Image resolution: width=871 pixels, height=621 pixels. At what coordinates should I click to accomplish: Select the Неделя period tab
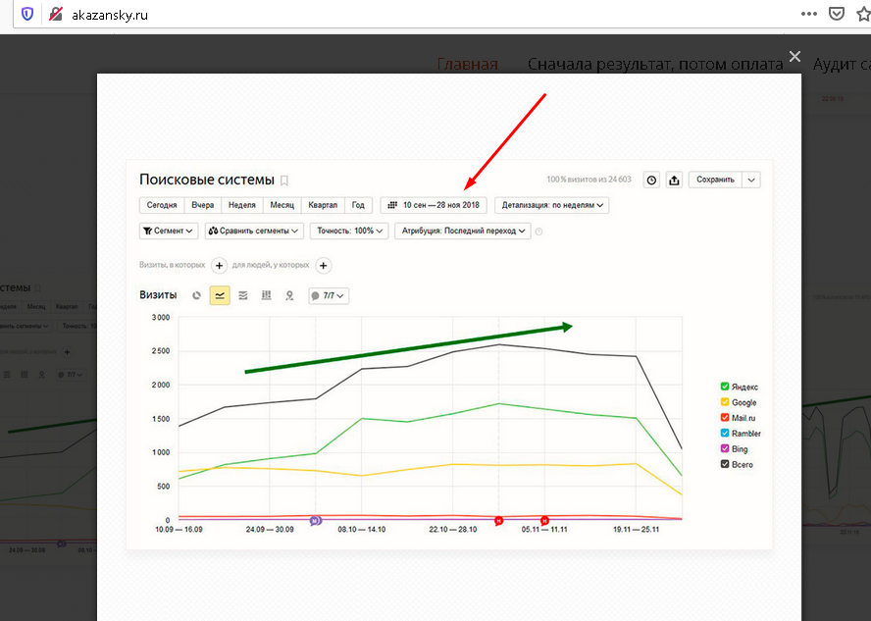[x=242, y=205]
